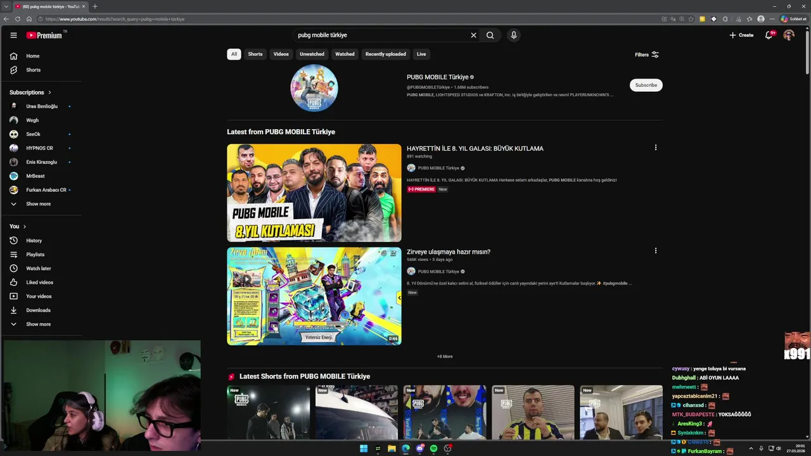Show hidden system tray icons
The width and height of the screenshot is (811, 456).
pos(751,448)
